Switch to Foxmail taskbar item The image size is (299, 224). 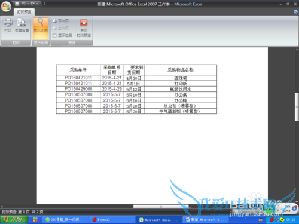click(112, 220)
